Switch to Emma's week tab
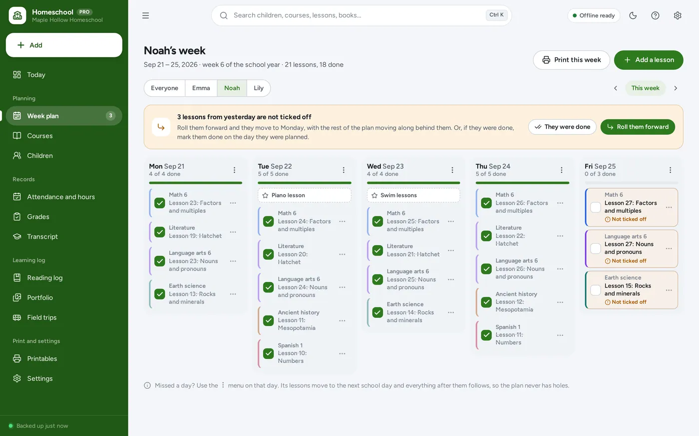This screenshot has height=436, width=699. point(201,88)
